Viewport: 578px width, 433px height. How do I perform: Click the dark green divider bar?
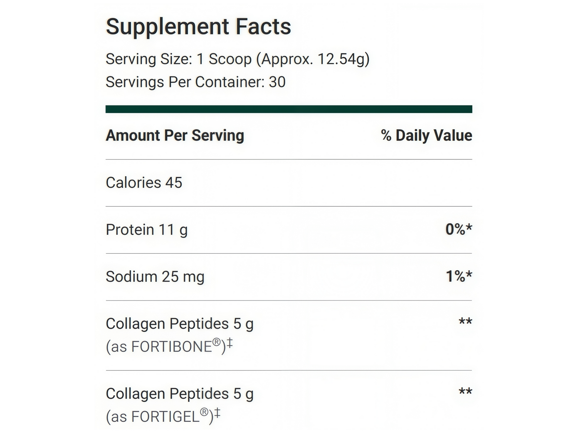point(289,109)
